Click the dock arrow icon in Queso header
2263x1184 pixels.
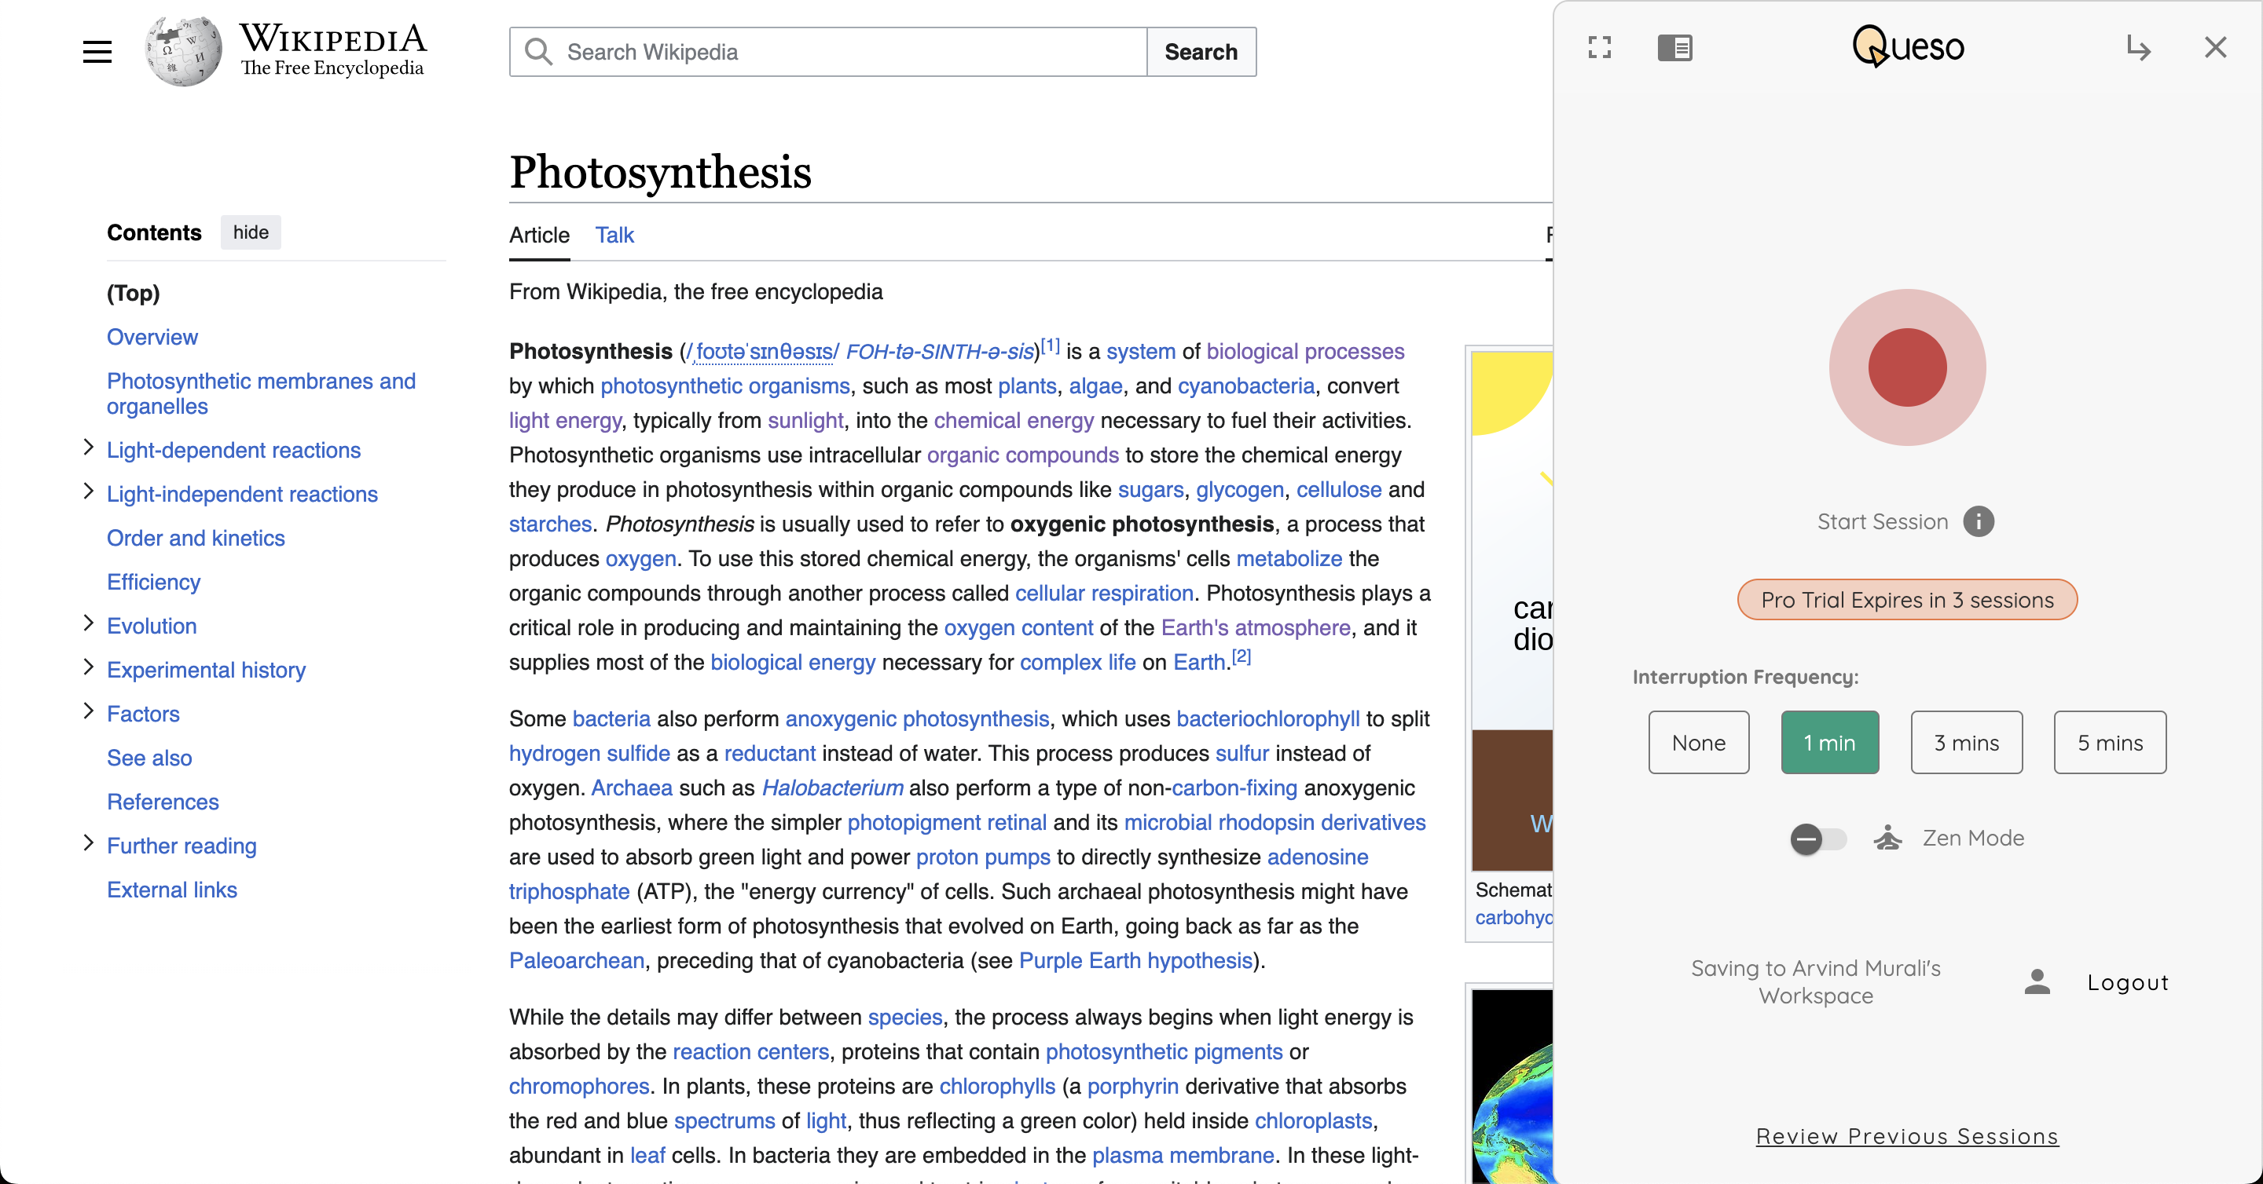pyautogui.click(x=2138, y=47)
